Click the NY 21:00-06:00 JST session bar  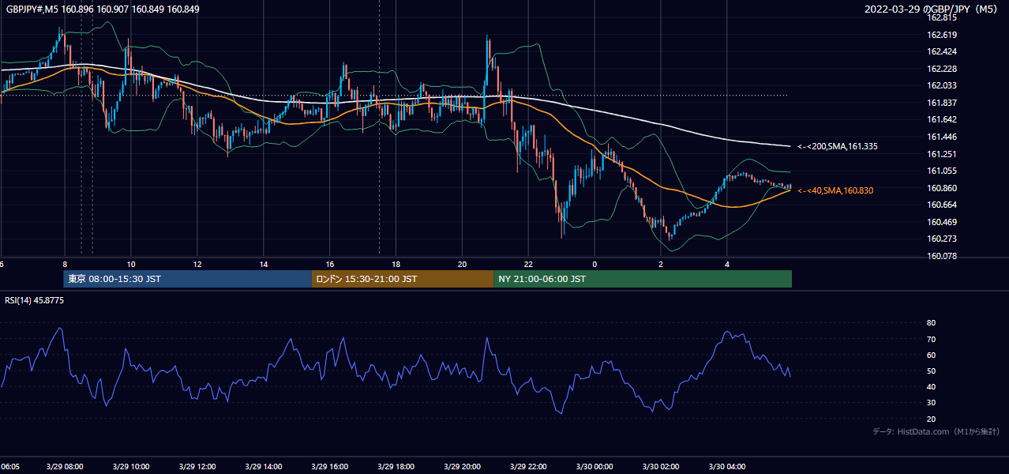[x=643, y=279]
